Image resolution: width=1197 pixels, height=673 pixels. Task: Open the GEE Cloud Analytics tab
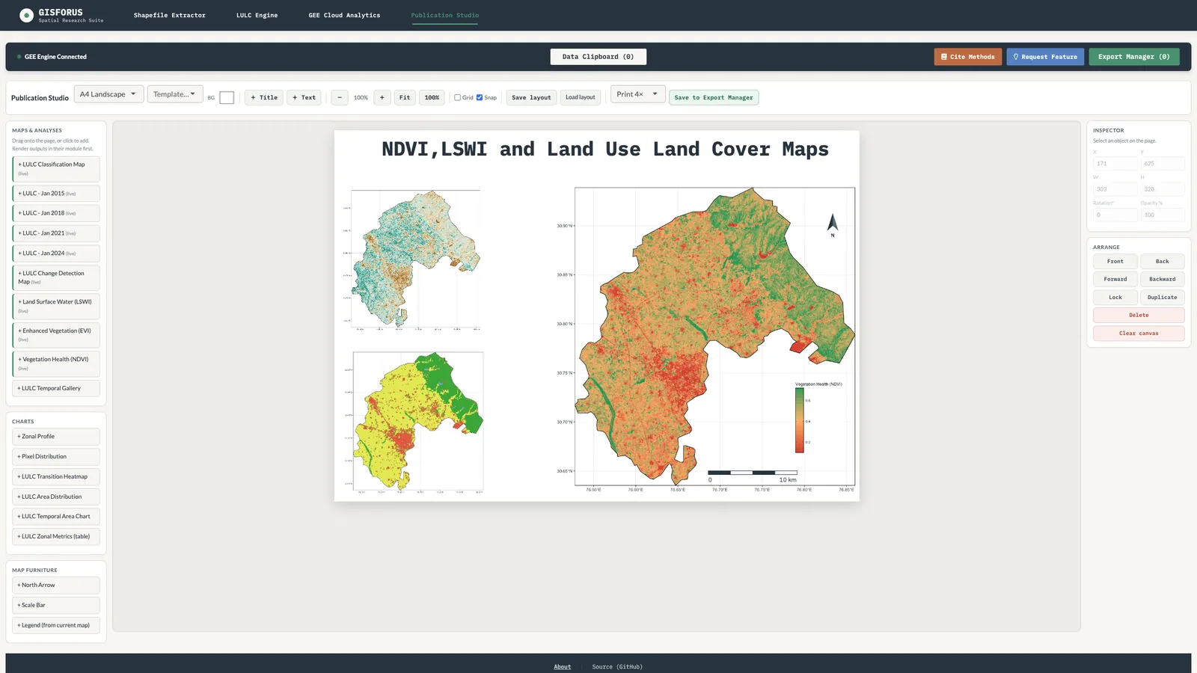[x=344, y=15]
